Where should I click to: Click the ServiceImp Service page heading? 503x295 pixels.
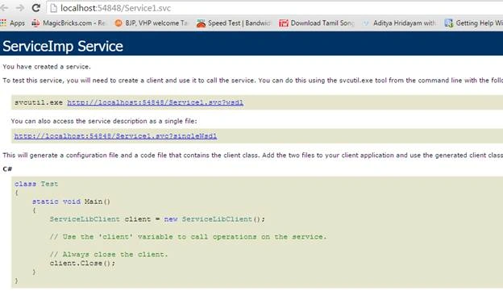[63, 46]
